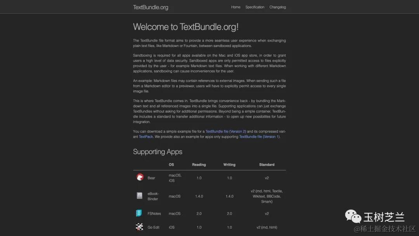The height and width of the screenshot is (236, 419).
Task: Click Go Edit's 1.0 Writing value
Action: 230,227
